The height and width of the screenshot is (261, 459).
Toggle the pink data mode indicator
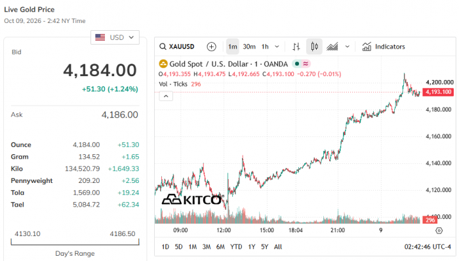(x=306, y=64)
